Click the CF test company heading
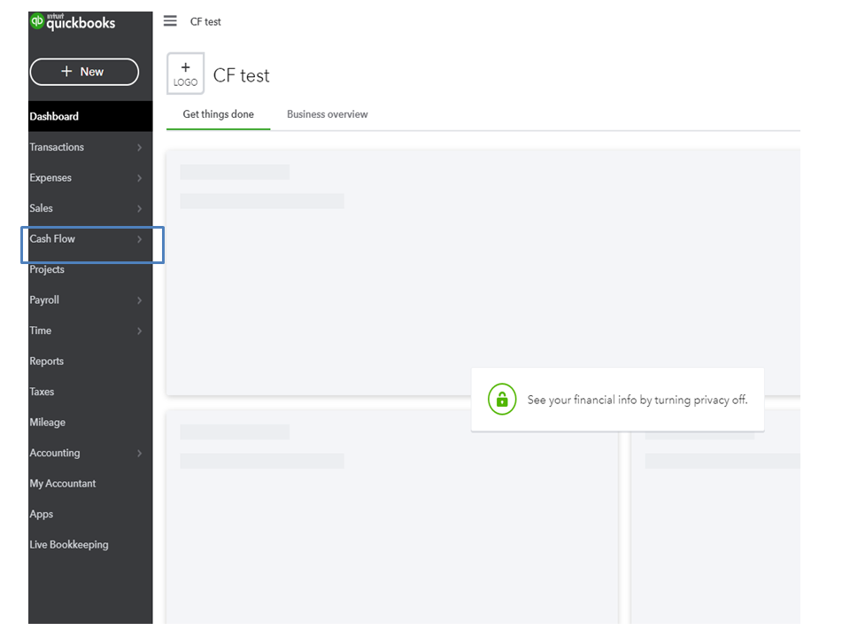850x638 pixels. [241, 75]
